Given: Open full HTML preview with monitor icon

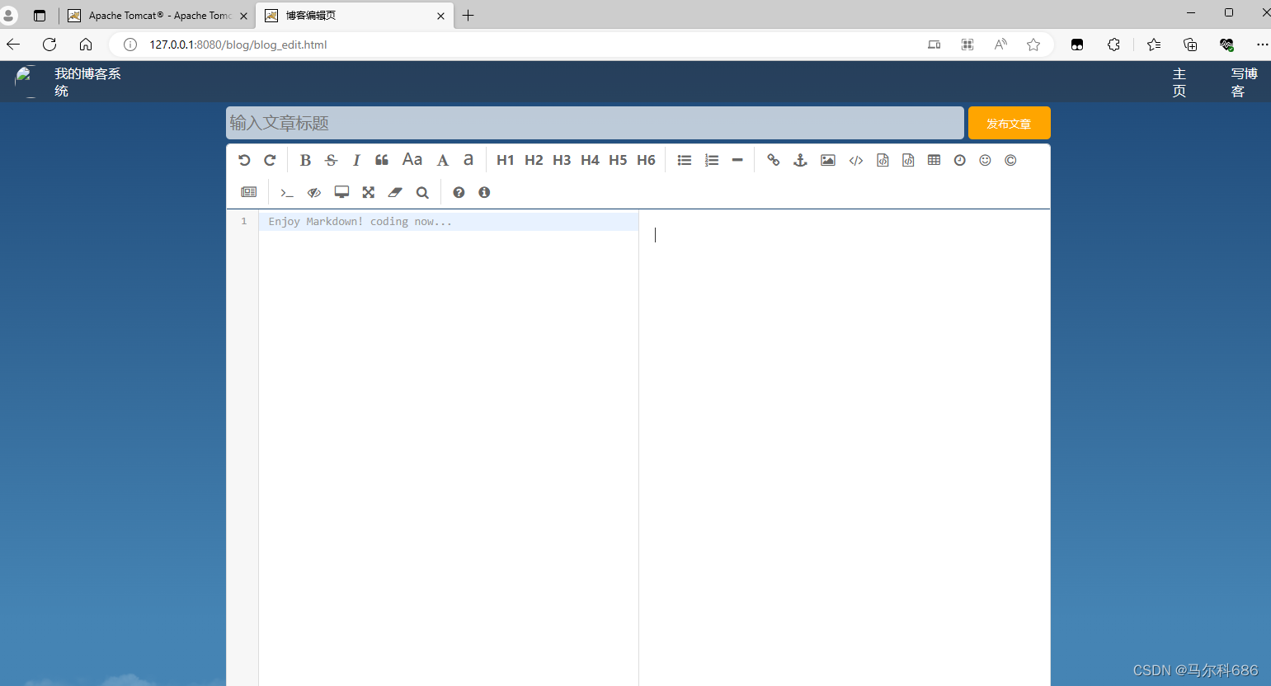Looking at the screenshot, I should point(341,192).
